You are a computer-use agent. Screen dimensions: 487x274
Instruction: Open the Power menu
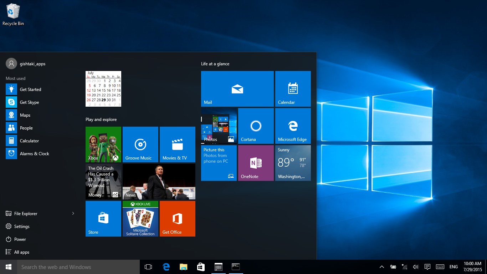(x=20, y=239)
